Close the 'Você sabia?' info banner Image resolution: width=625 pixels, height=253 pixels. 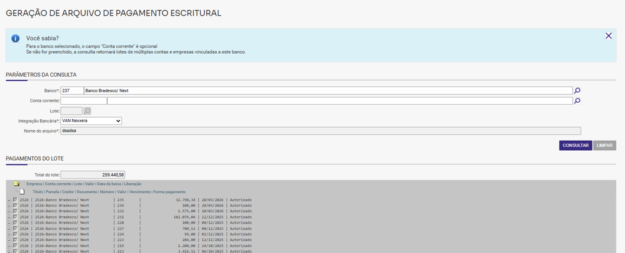[608, 36]
